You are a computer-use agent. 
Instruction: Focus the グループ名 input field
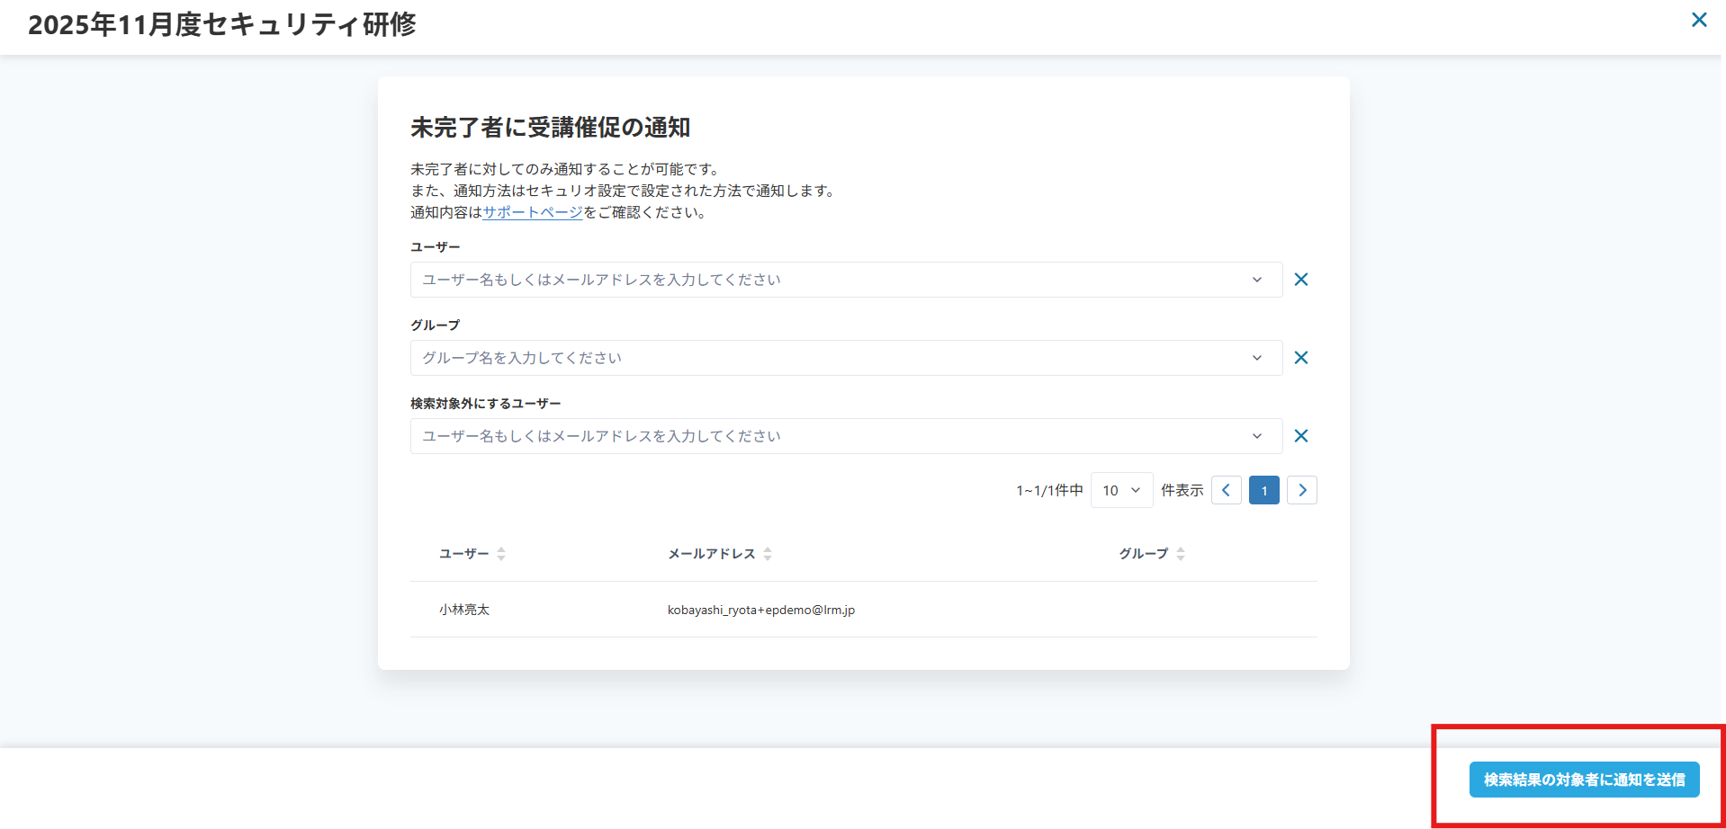click(x=828, y=358)
